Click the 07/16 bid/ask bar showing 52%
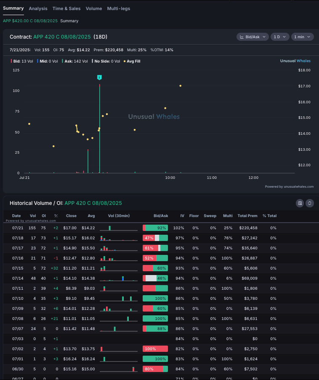The width and height of the screenshot is (319, 380). [x=155, y=258]
